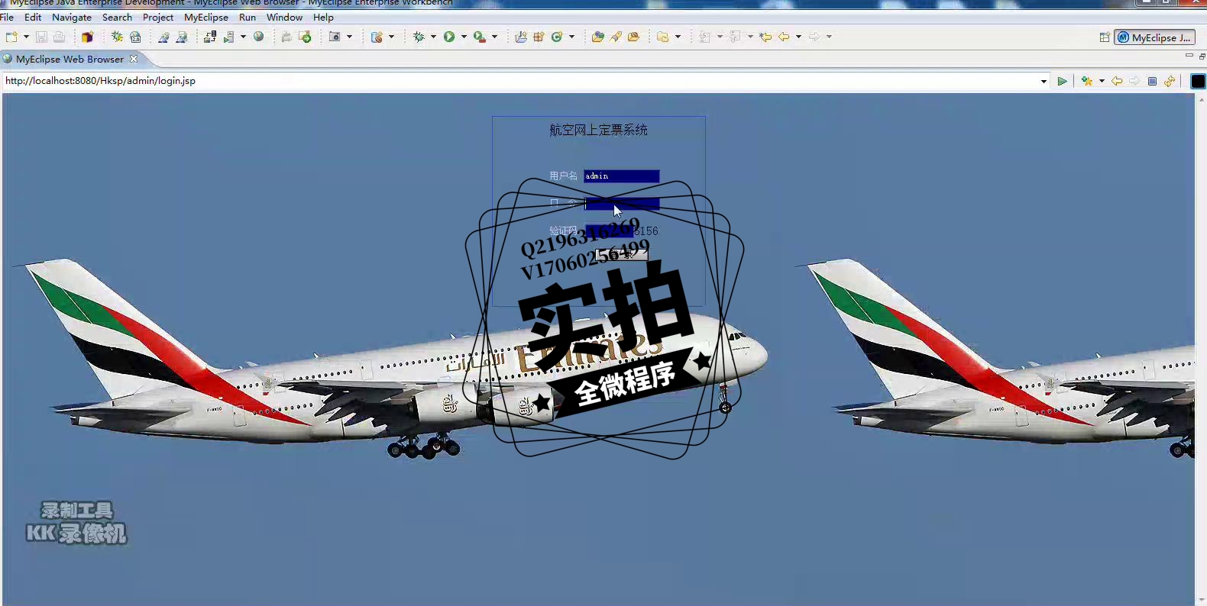Screen dimensions: 1207x606
Task: Click the Last Edit Location icon
Action: [765, 37]
